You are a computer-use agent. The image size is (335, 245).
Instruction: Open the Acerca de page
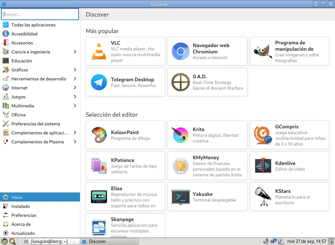(40, 224)
